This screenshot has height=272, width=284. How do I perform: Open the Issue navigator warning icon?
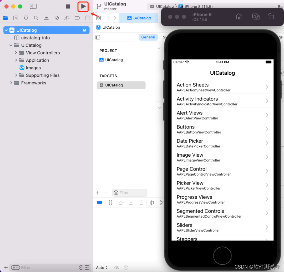coord(47,18)
